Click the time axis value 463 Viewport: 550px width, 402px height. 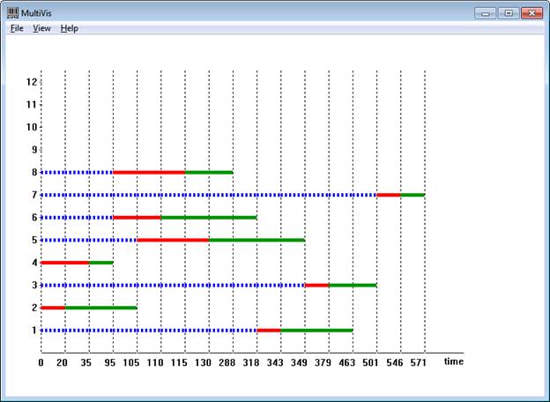[x=347, y=362]
